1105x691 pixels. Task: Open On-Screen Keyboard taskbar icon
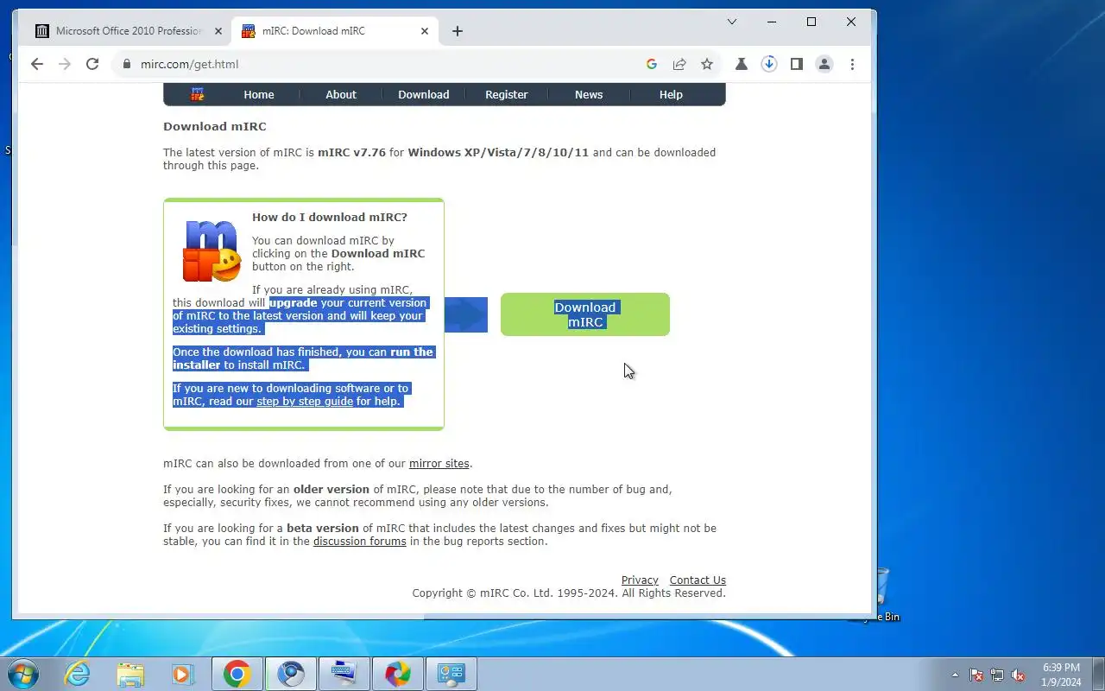(344, 674)
